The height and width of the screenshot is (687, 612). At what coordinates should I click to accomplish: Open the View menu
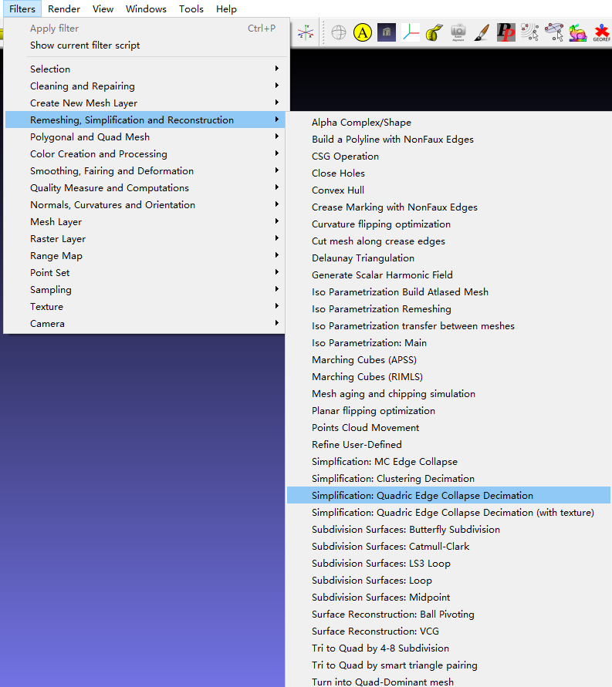pyautogui.click(x=103, y=8)
